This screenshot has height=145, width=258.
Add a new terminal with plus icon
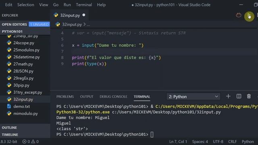(x=228, y=96)
